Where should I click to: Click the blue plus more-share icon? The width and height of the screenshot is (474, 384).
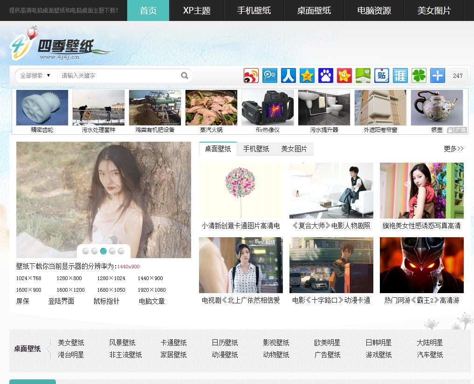tap(438, 75)
